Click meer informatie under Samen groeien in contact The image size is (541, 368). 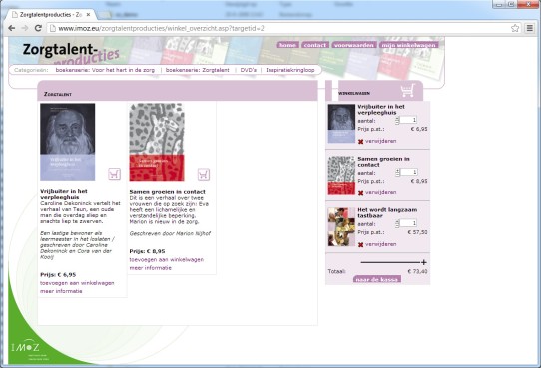(x=150, y=268)
